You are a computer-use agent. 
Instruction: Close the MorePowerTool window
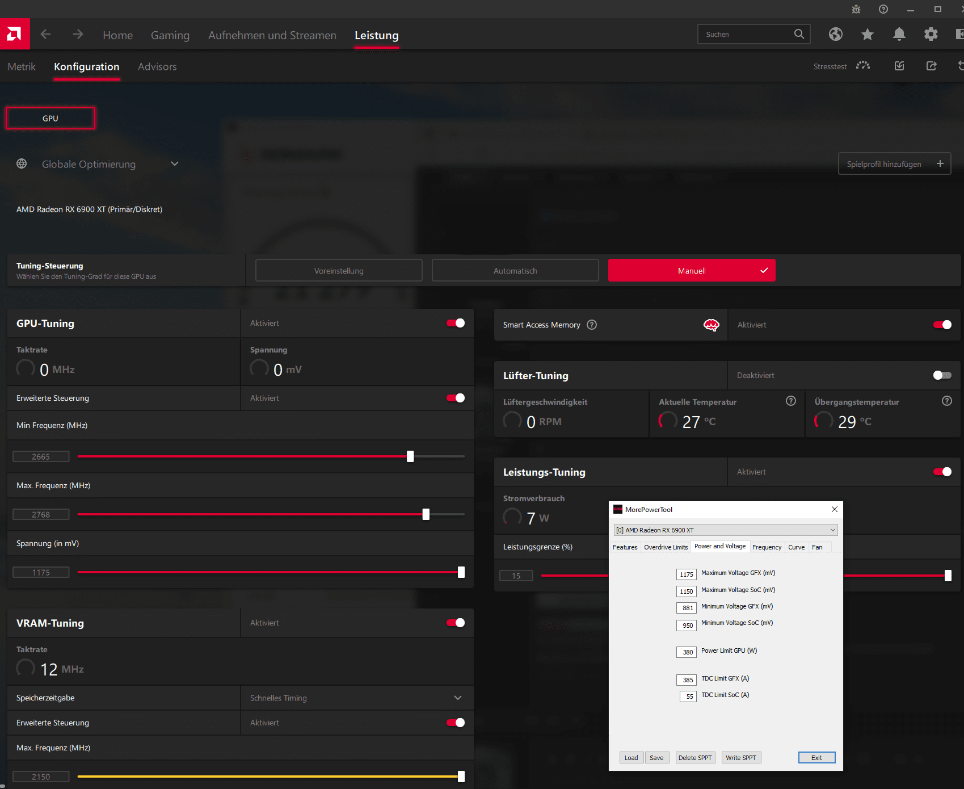click(834, 509)
